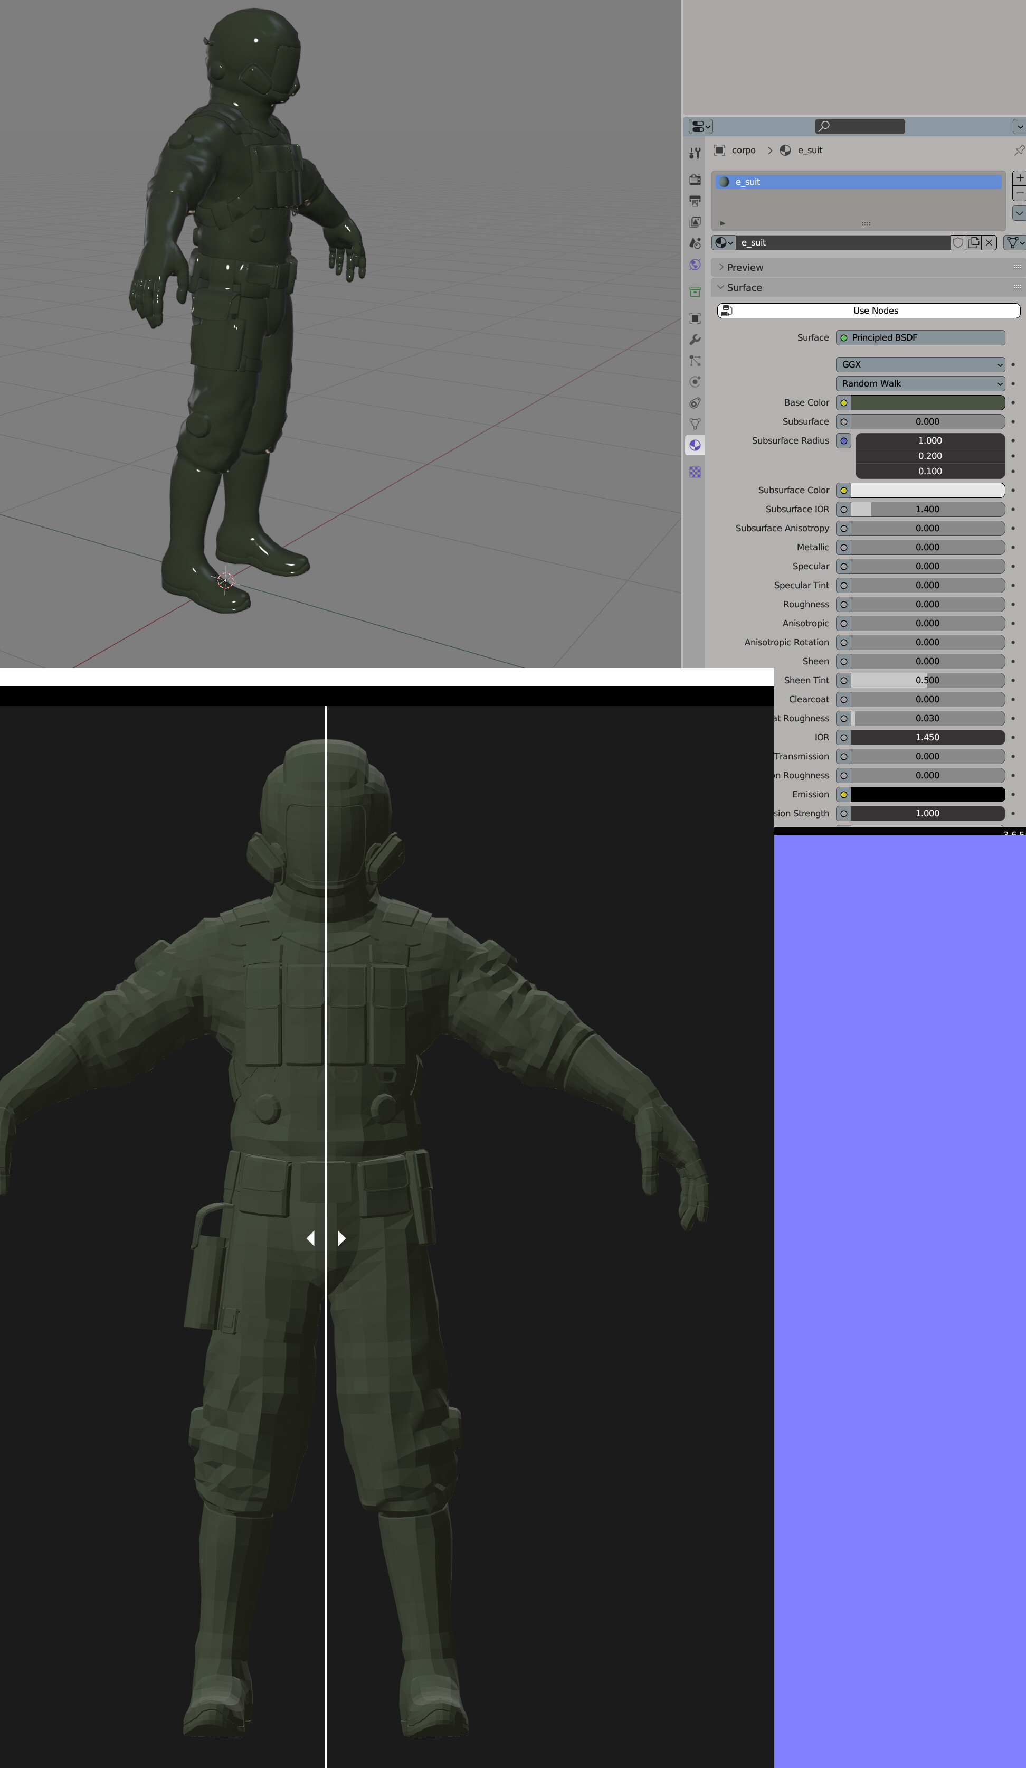Open material slot specials menu
The height and width of the screenshot is (1768, 1026).
click(1020, 213)
